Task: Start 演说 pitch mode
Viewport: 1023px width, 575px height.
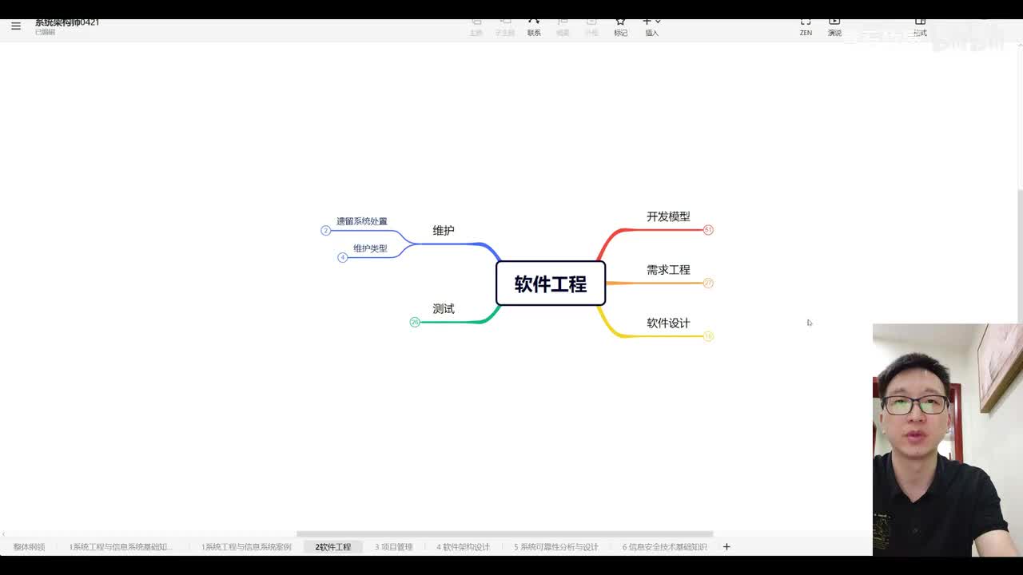Action: point(834,26)
